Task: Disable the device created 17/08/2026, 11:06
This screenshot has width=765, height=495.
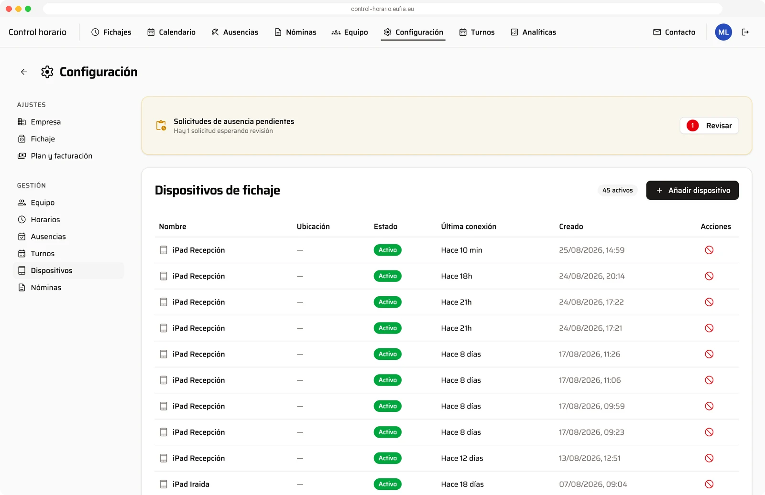Action: (709, 380)
